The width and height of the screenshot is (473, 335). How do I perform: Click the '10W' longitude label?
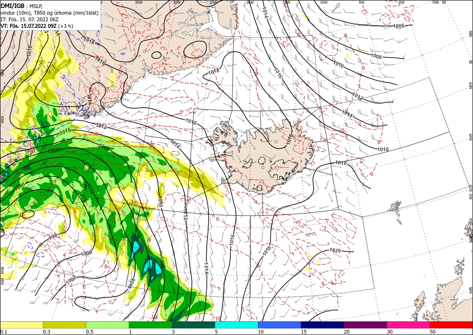coord(324,2)
